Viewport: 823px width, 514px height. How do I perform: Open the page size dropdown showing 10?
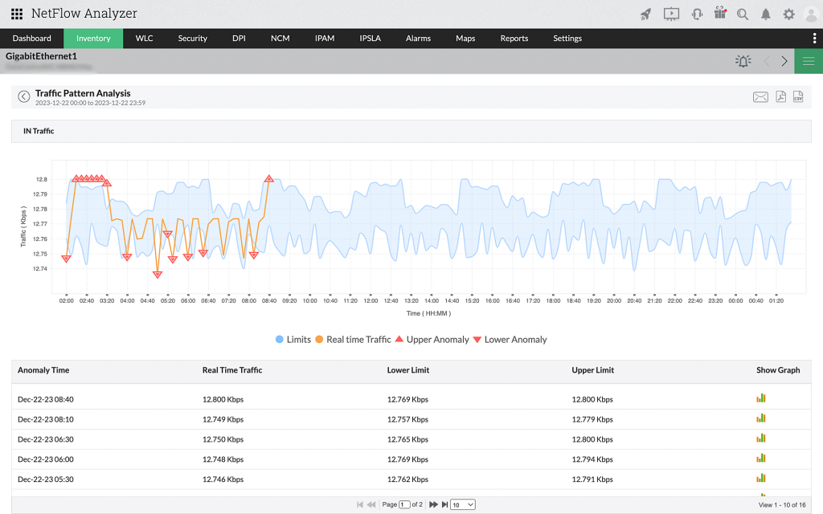click(462, 504)
